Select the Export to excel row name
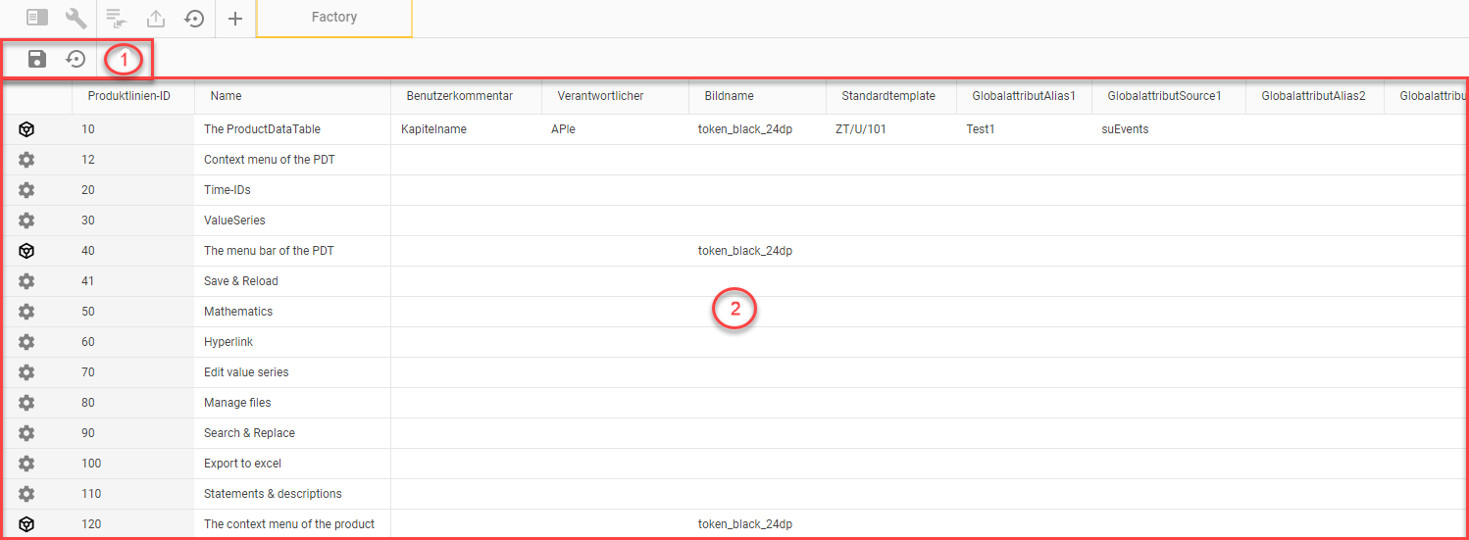 coord(242,464)
